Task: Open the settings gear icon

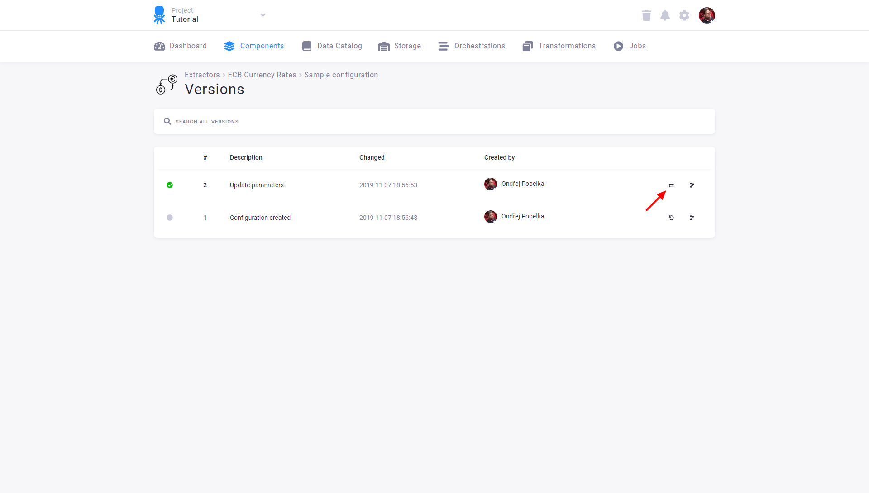Action: coord(684,15)
